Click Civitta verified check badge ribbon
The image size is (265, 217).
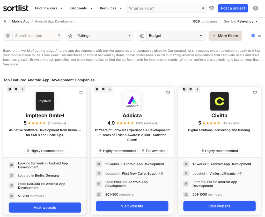pyautogui.click(x=191, y=90)
